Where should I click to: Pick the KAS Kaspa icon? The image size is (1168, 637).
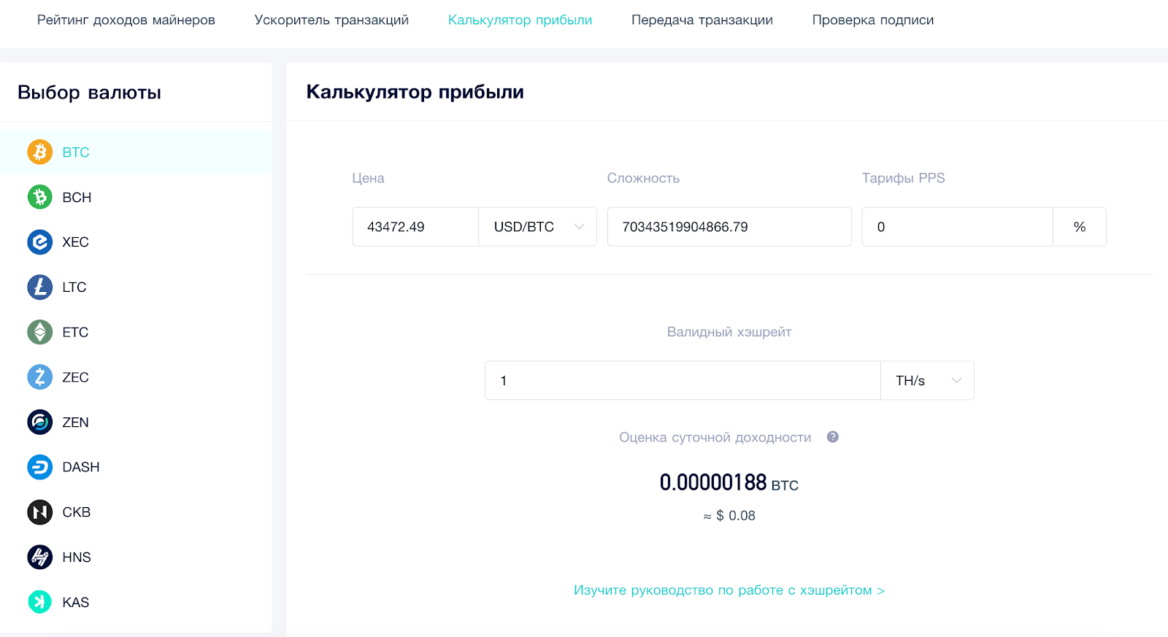click(40, 602)
